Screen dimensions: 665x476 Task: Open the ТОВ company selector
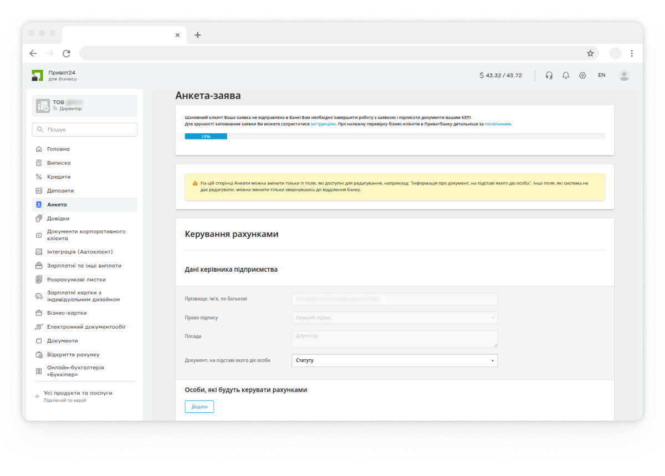[85, 106]
